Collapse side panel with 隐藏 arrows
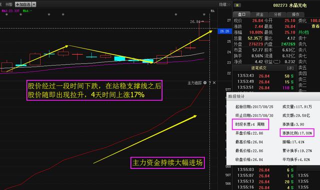The image size is (320, 190). (x=224, y=4)
